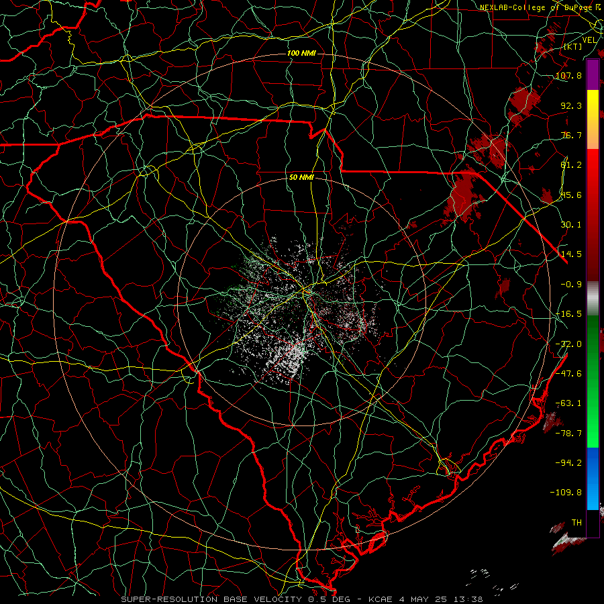Click the -0.9 value on the velocity scale
The width and height of the screenshot is (604, 604).
pyautogui.click(x=571, y=285)
